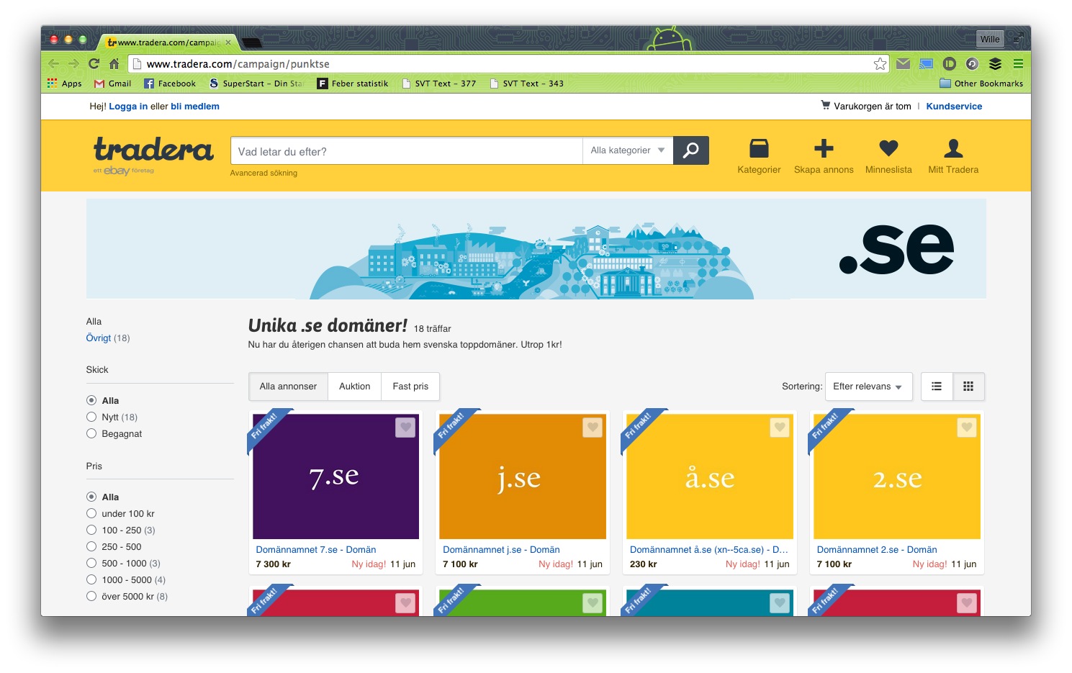The width and height of the screenshot is (1072, 673).
Task: Open Domännamnet 7.se listing link
Action: (x=316, y=549)
